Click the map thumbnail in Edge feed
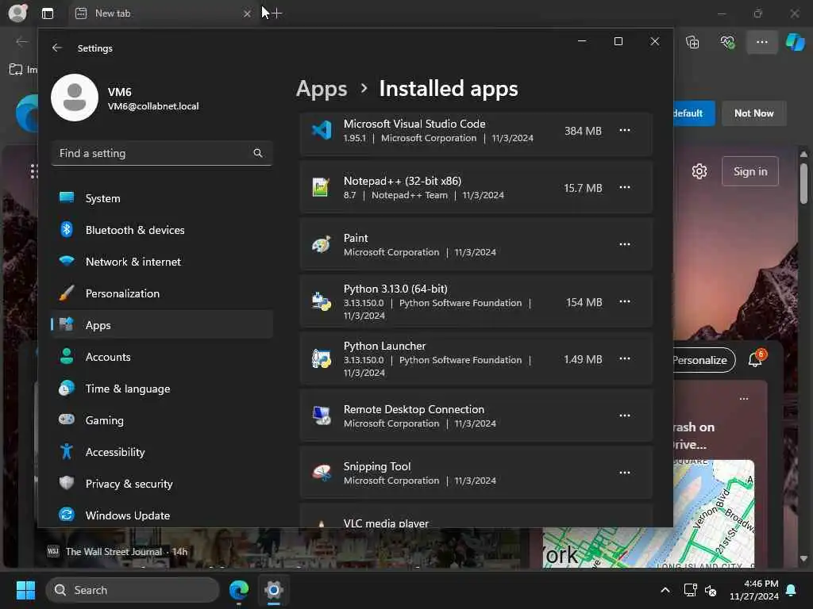Screen dimensions: 813x609 pyautogui.click(x=649, y=514)
